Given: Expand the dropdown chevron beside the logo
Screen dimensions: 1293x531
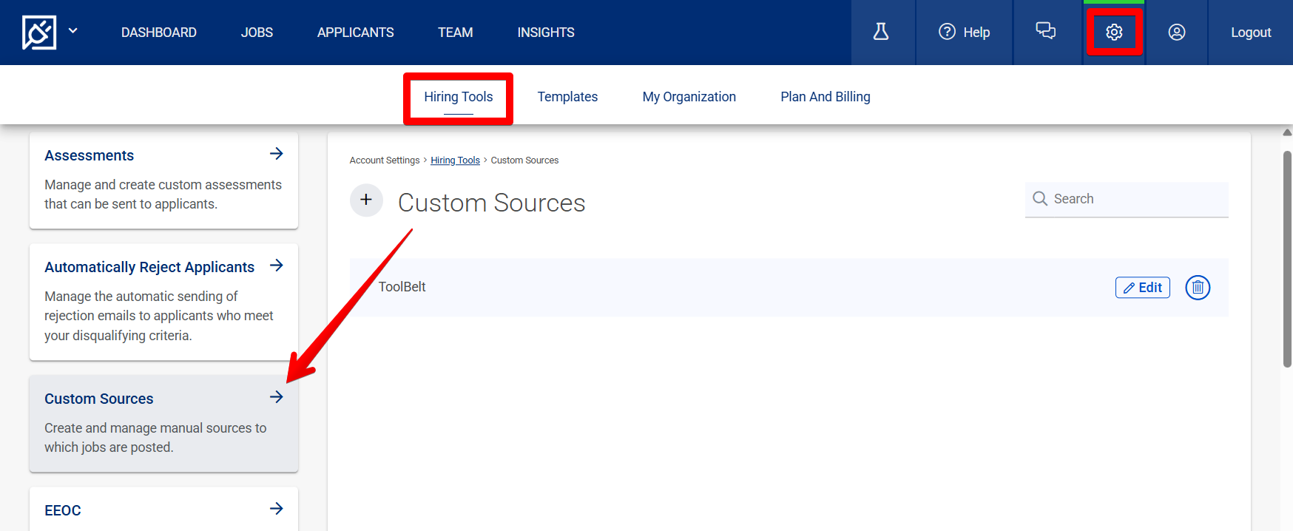Looking at the screenshot, I should pos(73,31).
